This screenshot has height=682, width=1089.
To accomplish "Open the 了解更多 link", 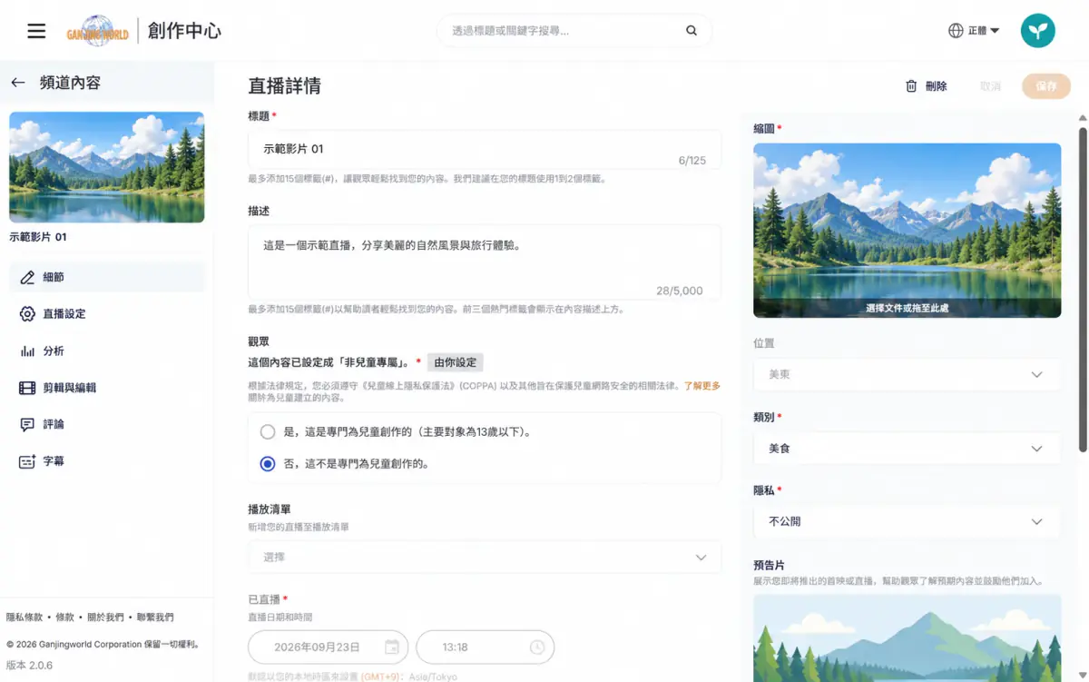I will (x=702, y=386).
